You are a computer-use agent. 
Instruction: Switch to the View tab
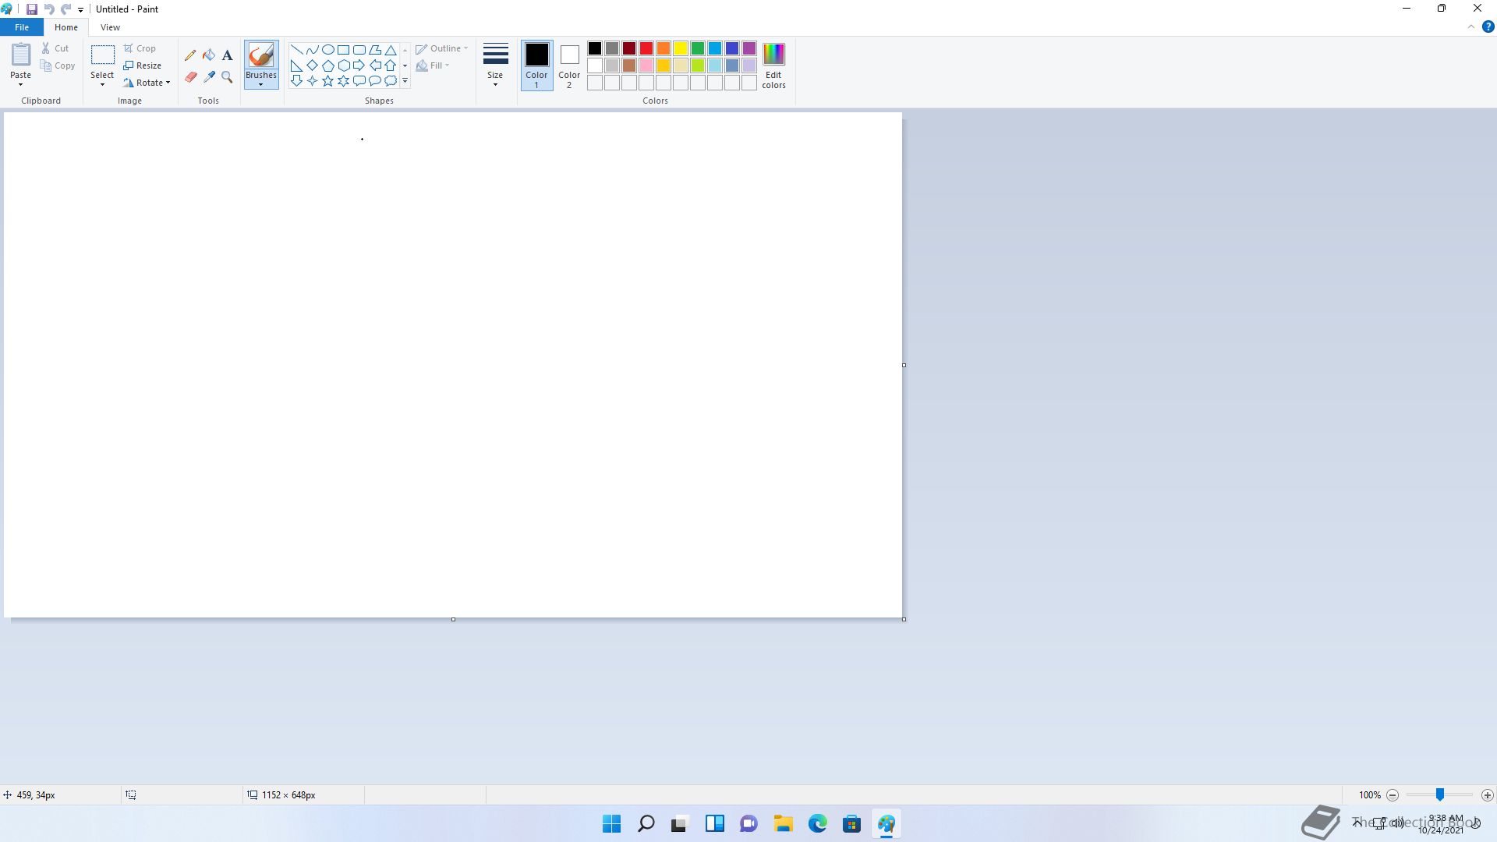pyautogui.click(x=110, y=27)
